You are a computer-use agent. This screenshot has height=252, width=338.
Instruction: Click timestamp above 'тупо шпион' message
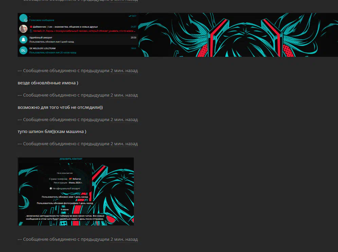tap(124, 120)
